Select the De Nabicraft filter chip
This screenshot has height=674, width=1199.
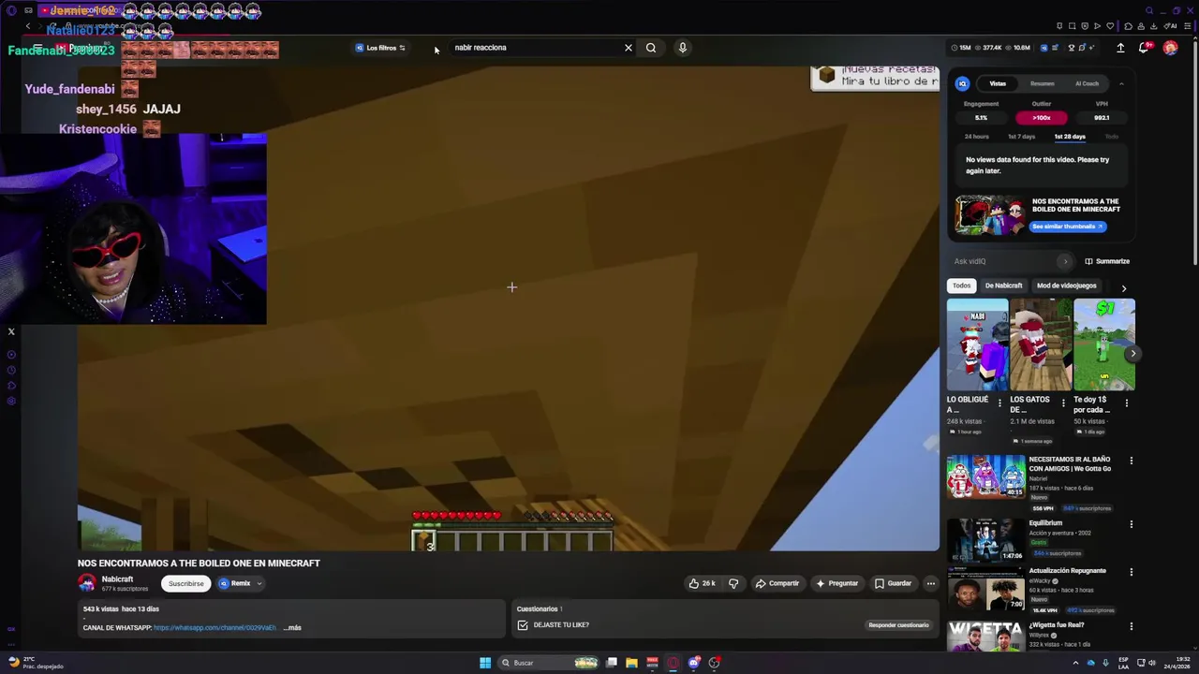click(x=1003, y=286)
